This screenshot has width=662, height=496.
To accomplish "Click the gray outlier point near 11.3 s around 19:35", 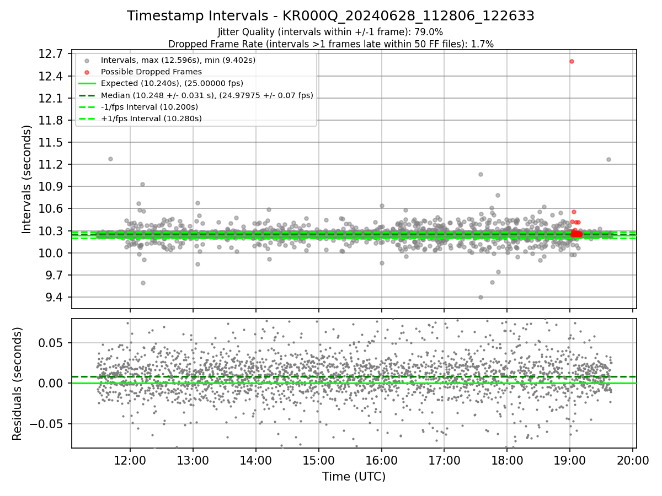I will pos(608,159).
